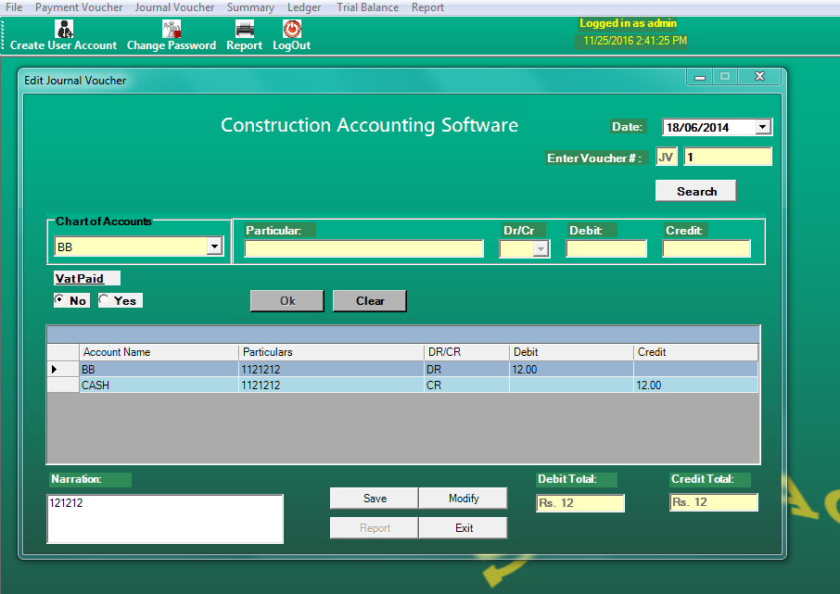The image size is (840, 594).
Task: Click the Save button
Action: pyautogui.click(x=375, y=499)
